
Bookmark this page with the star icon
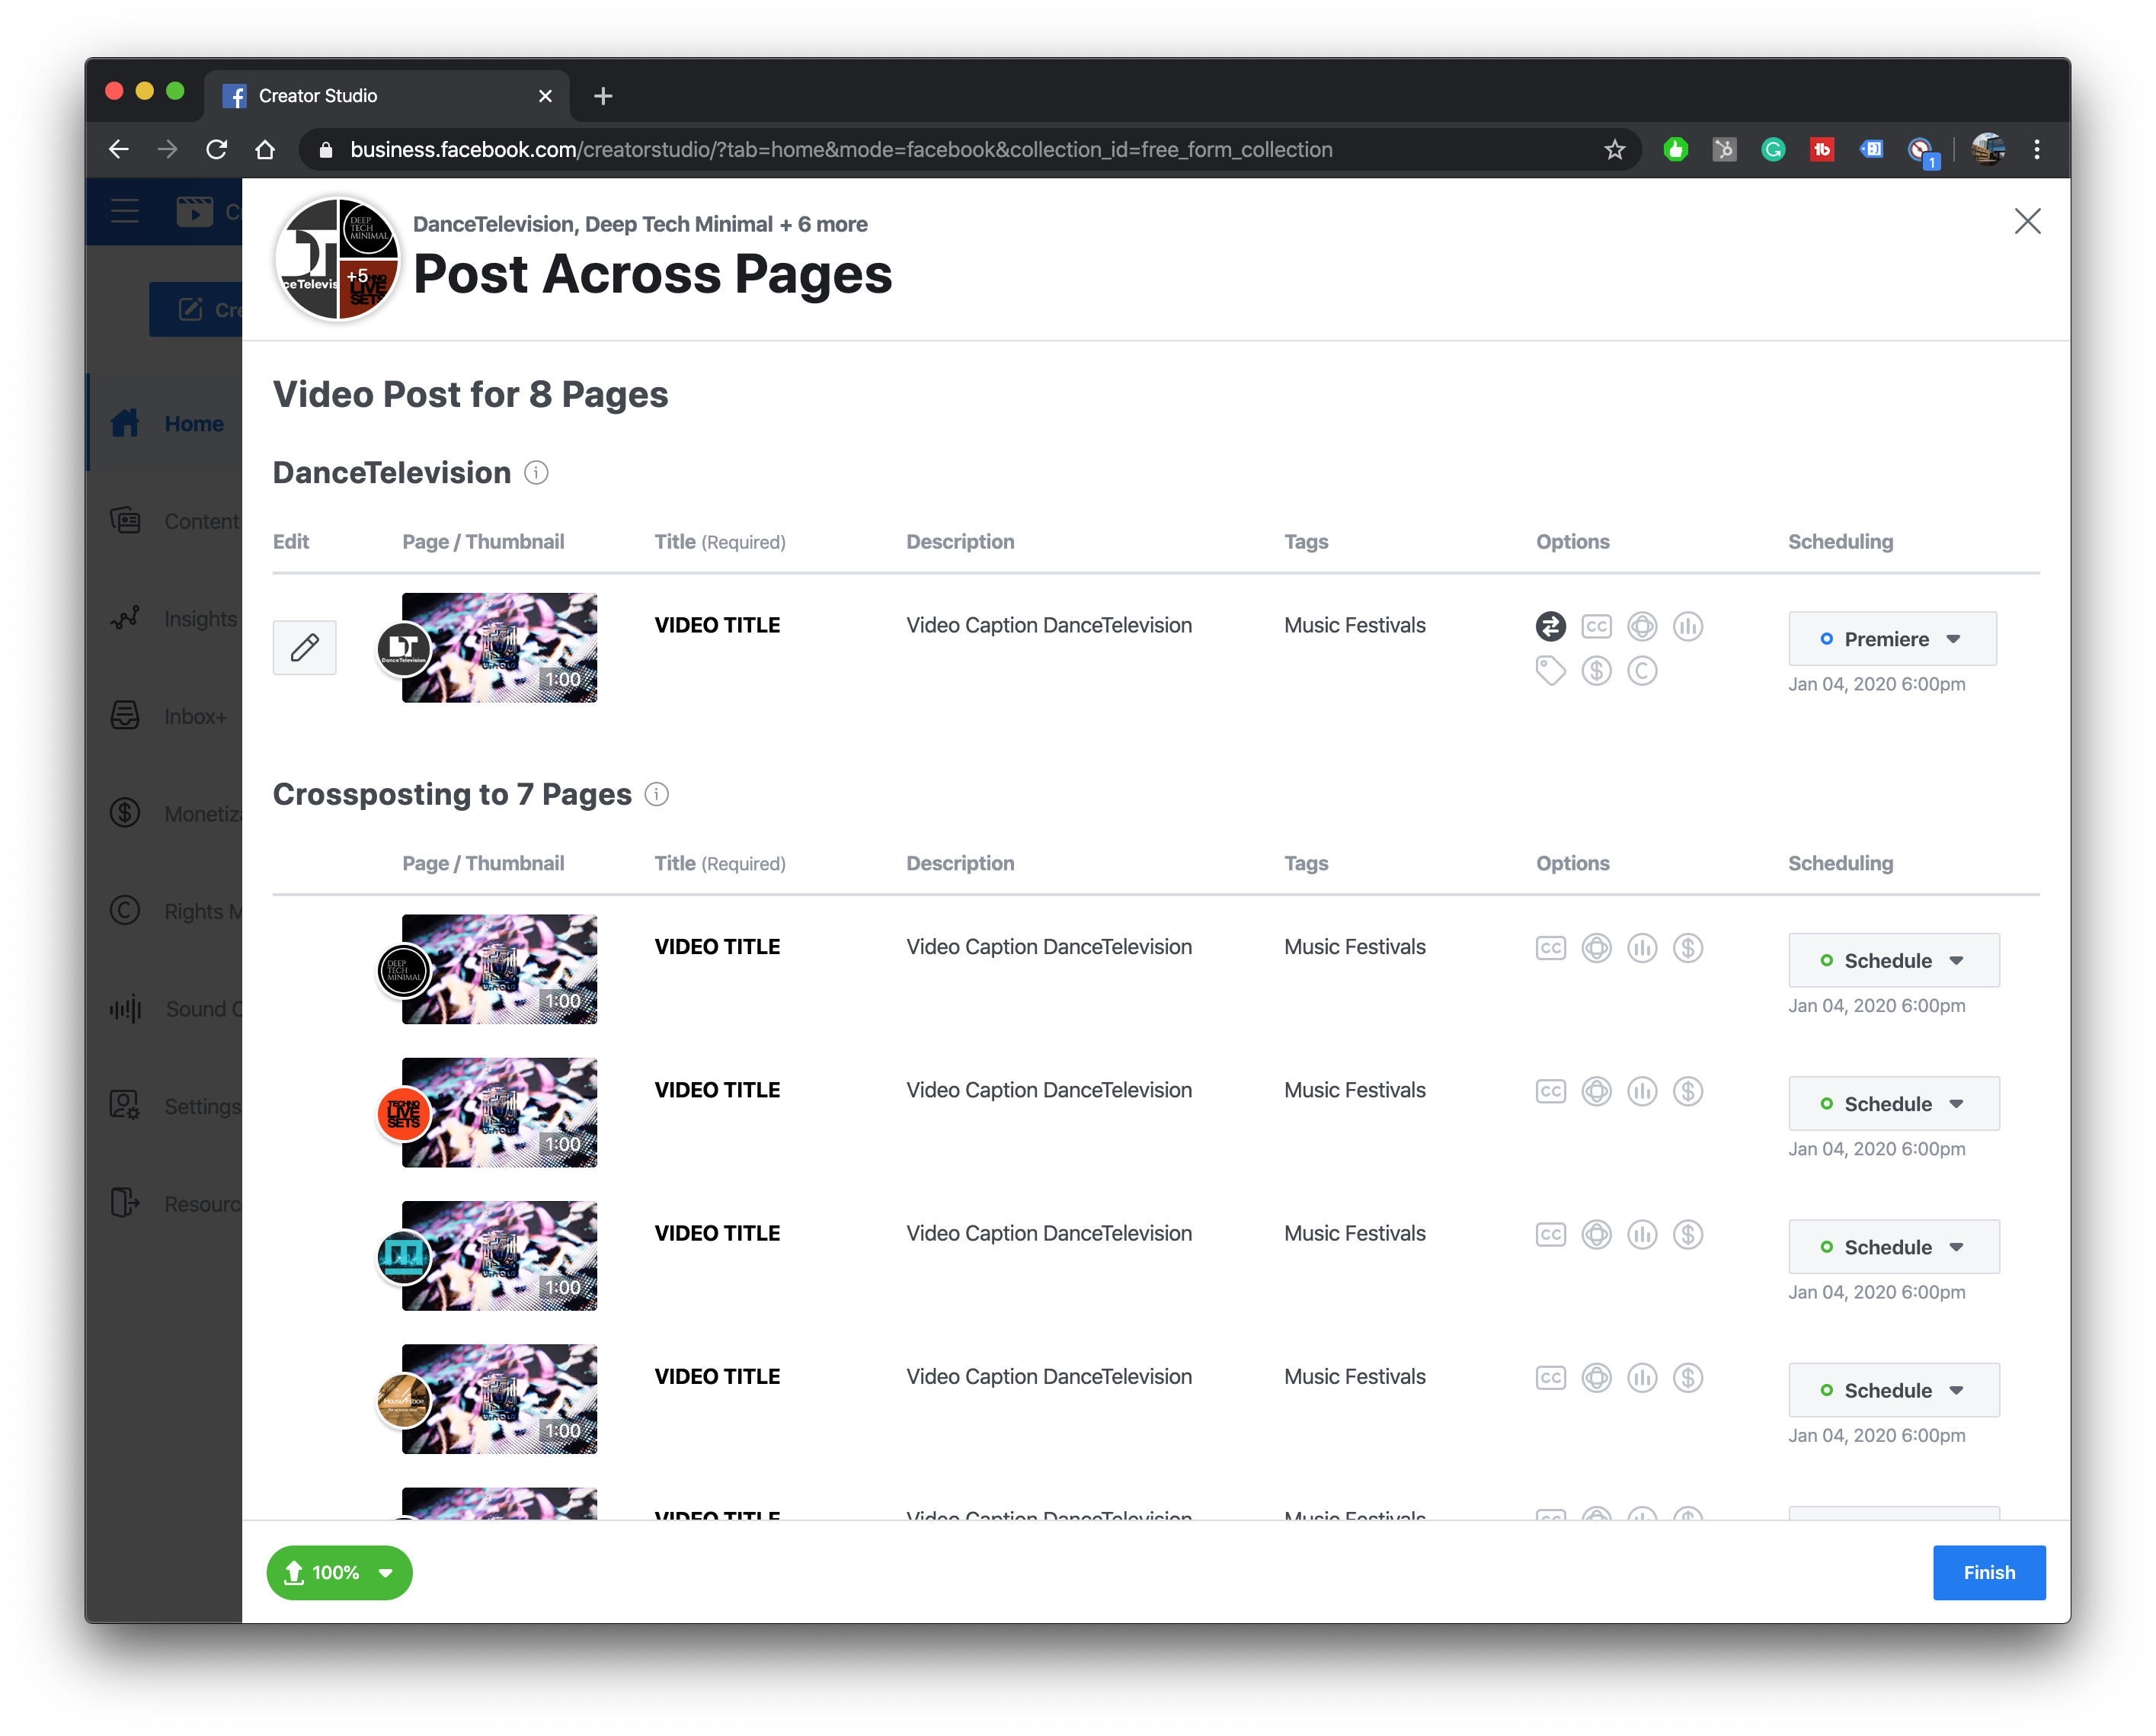(1614, 150)
